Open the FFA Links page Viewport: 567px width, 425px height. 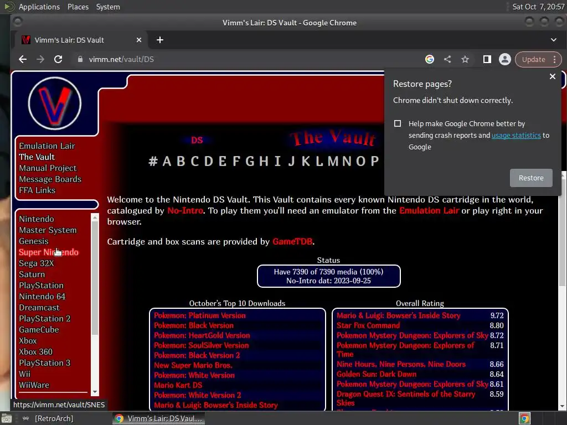tap(37, 190)
